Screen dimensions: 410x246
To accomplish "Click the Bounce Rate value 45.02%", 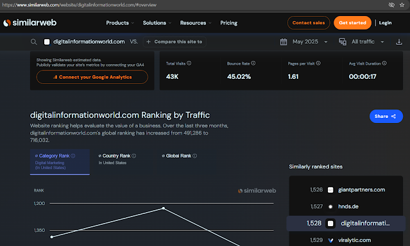I will [x=239, y=76].
